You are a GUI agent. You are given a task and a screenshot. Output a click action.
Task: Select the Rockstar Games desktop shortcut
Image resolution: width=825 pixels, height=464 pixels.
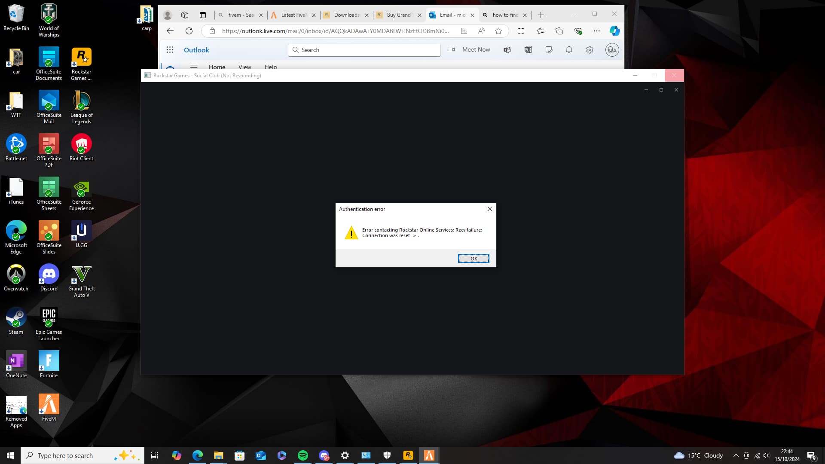pos(81,64)
